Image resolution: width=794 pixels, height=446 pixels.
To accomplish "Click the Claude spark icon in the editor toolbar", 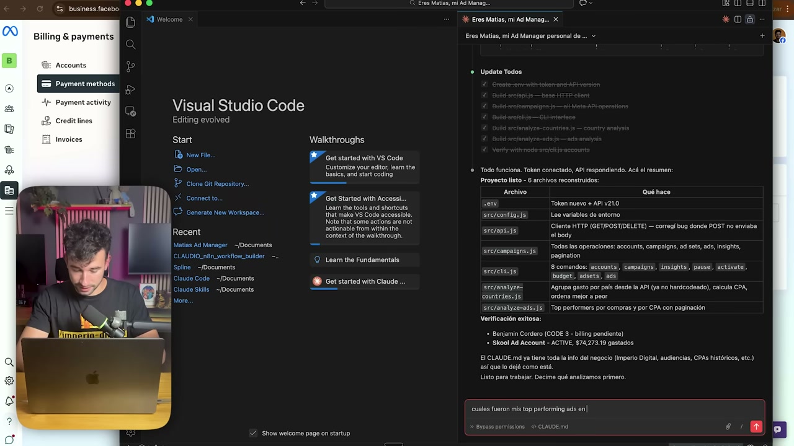I will 726,19.
